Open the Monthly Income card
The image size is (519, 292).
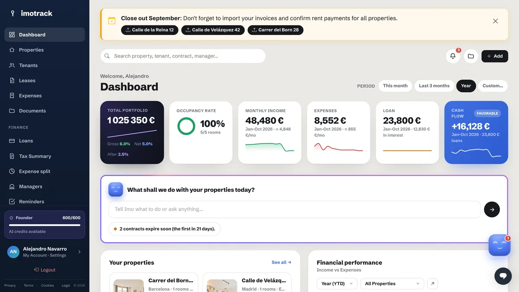coord(269,132)
